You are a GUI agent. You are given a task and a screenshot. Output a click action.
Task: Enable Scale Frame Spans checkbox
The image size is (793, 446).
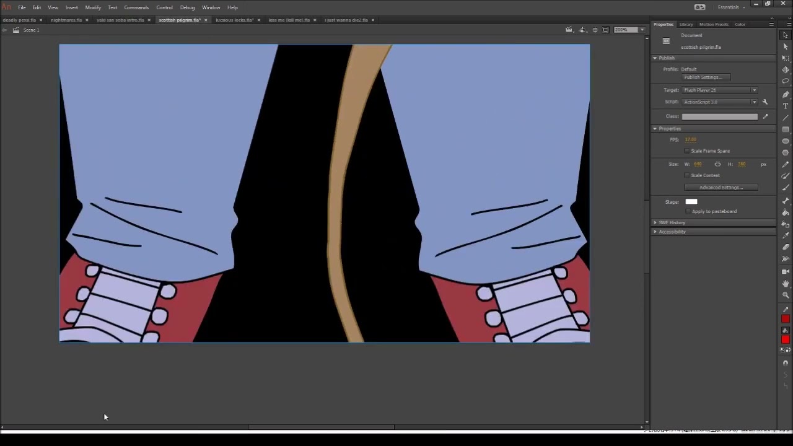pyautogui.click(x=686, y=151)
